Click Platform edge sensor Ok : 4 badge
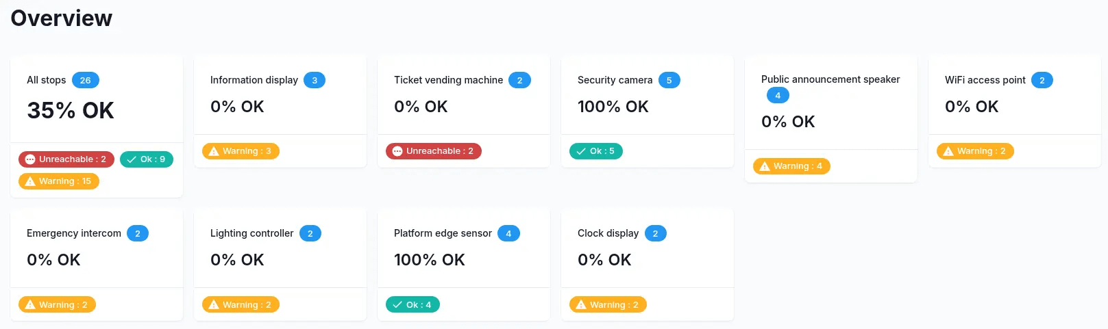Screen dimensions: 1108x329 tap(413, 305)
